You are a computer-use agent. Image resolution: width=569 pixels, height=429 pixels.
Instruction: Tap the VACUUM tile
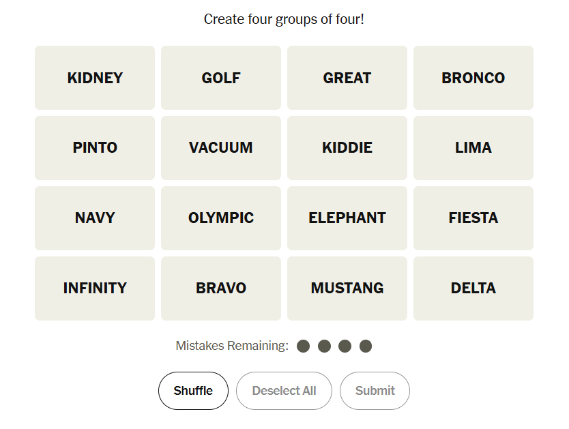(x=221, y=148)
